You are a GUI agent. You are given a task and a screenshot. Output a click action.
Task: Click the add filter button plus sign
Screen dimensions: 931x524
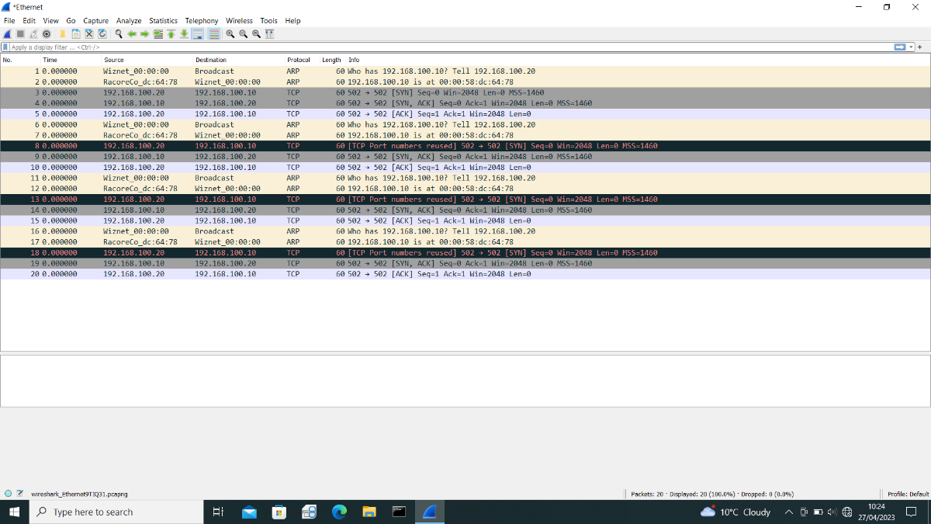pos(920,47)
